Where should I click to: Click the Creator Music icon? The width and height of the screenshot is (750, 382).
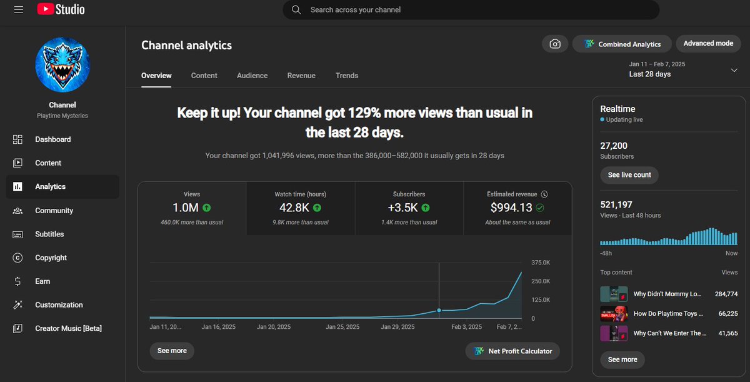pos(17,328)
